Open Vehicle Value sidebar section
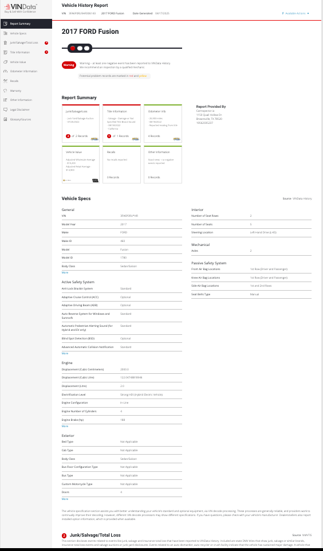Screen dimensions: 323x551 (26, 62)
